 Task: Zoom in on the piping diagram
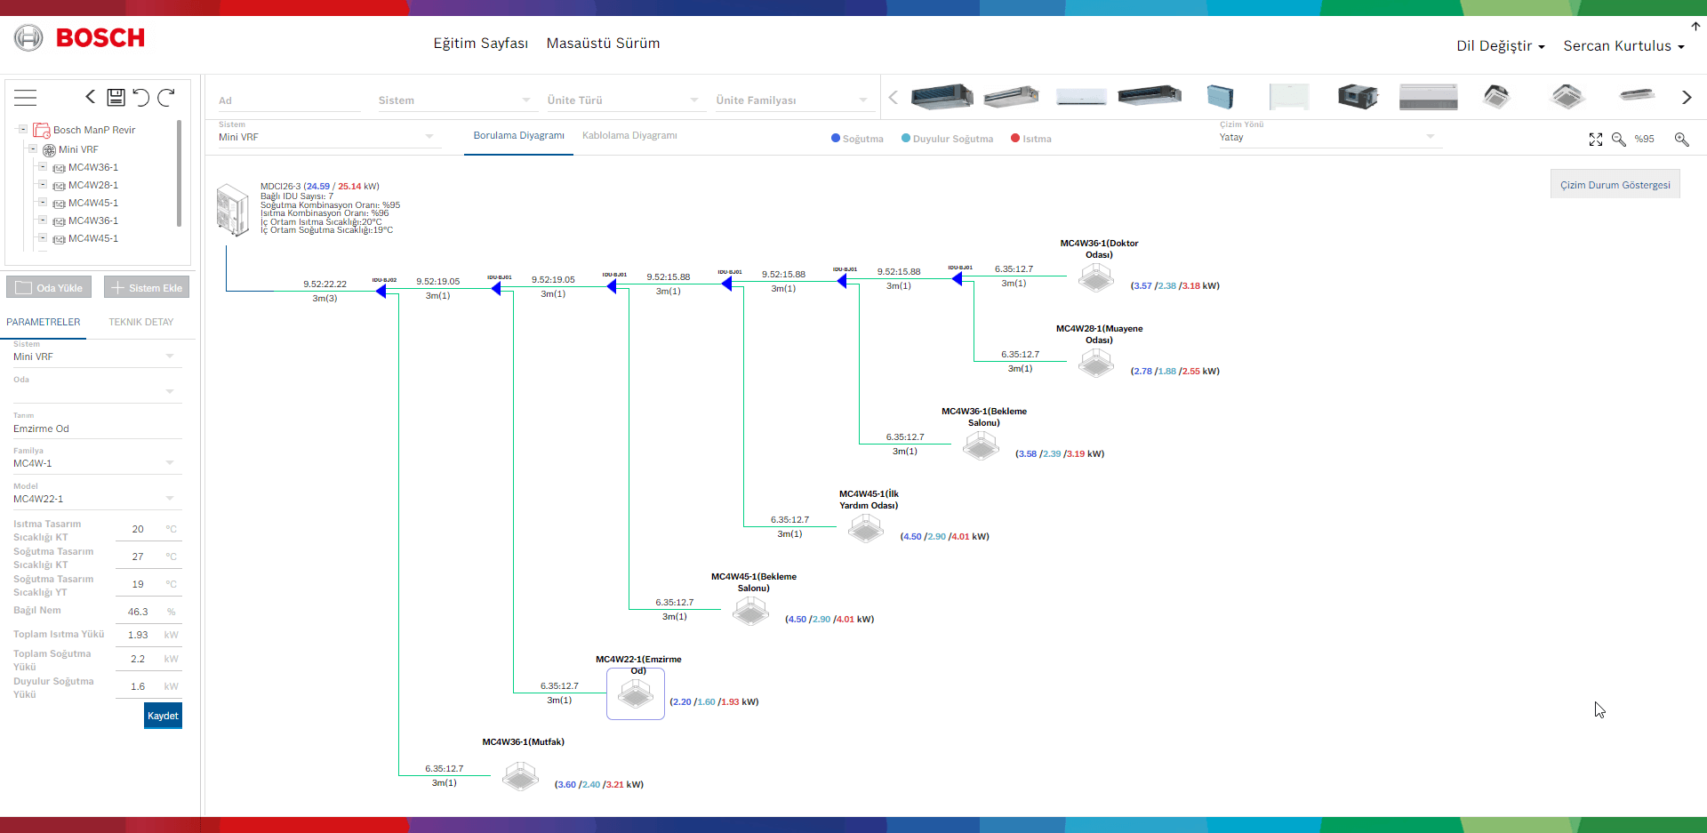1681,140
